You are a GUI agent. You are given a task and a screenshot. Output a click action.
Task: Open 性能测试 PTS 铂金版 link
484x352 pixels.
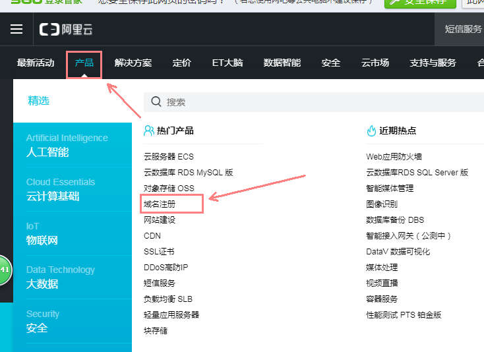pos(404,314)
